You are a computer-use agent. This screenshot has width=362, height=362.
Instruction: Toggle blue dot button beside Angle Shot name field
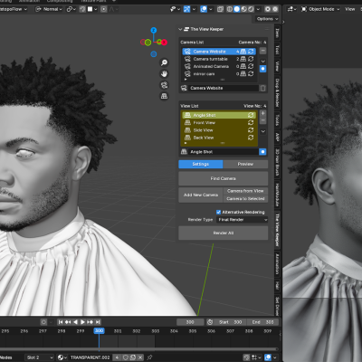[262, 152]
